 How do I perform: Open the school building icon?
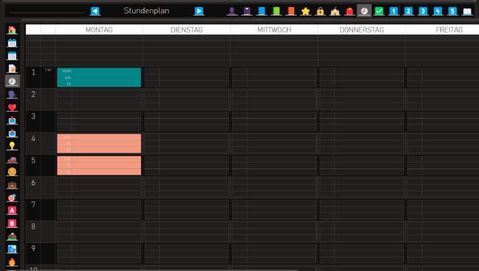coord(335,11)
